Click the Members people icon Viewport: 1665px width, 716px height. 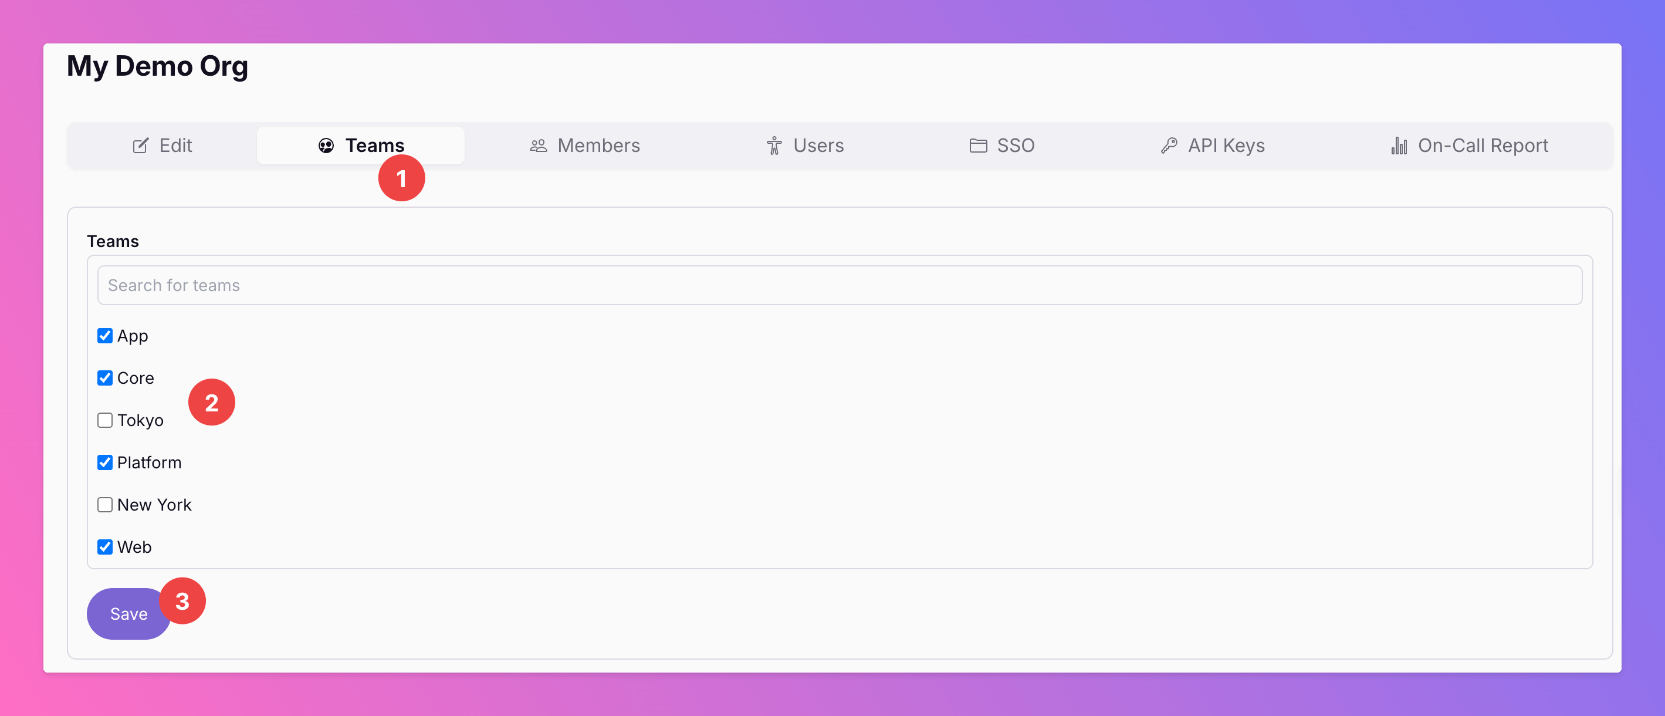[x=538, y=146]
